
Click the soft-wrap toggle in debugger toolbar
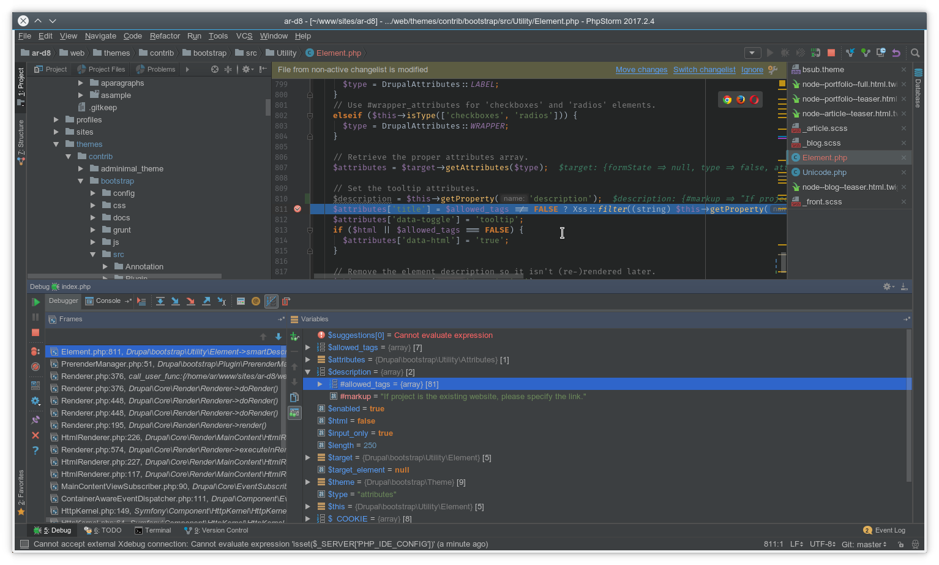coord(271,301)
